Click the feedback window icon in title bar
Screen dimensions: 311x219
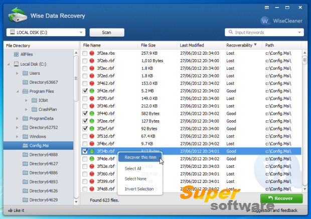click(x=267, y=8)
